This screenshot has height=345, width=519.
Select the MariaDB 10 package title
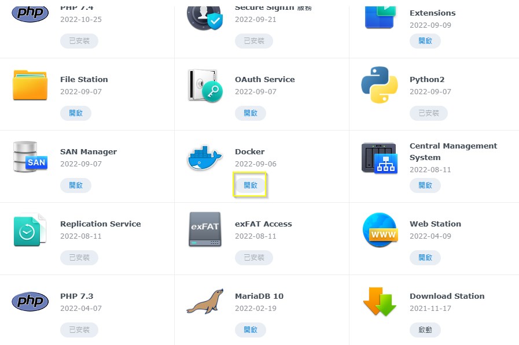click(x=259, y=296)
